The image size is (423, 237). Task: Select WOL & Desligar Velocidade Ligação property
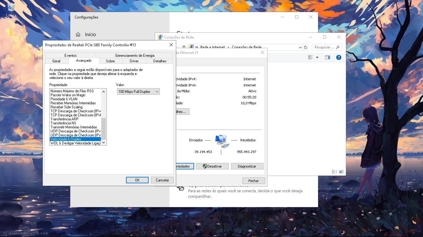pos(76,143)
